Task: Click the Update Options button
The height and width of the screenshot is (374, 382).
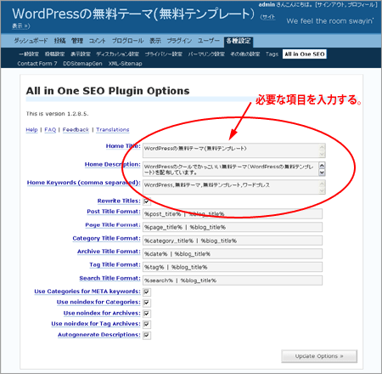Action: tap(319, 356)
